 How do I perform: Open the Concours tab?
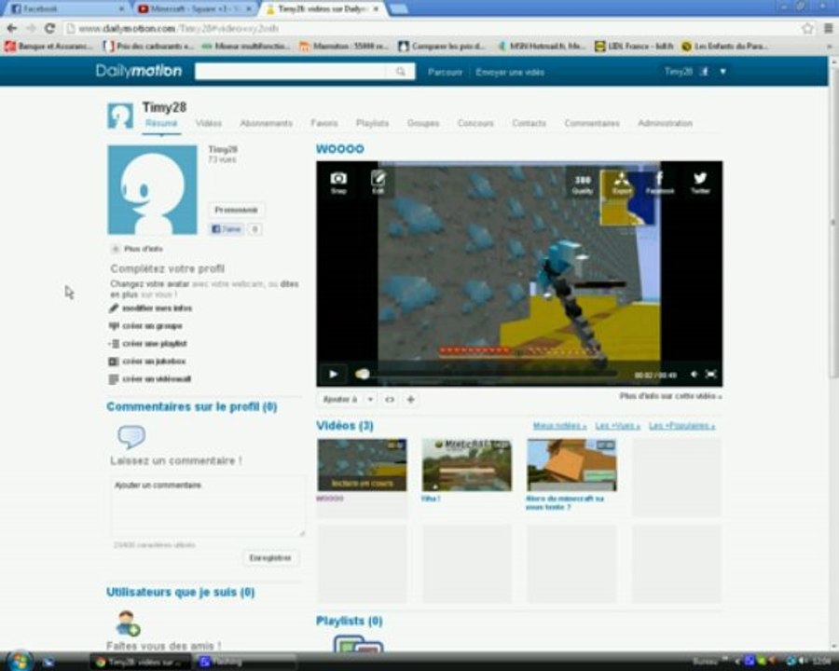tap(475, 123)
